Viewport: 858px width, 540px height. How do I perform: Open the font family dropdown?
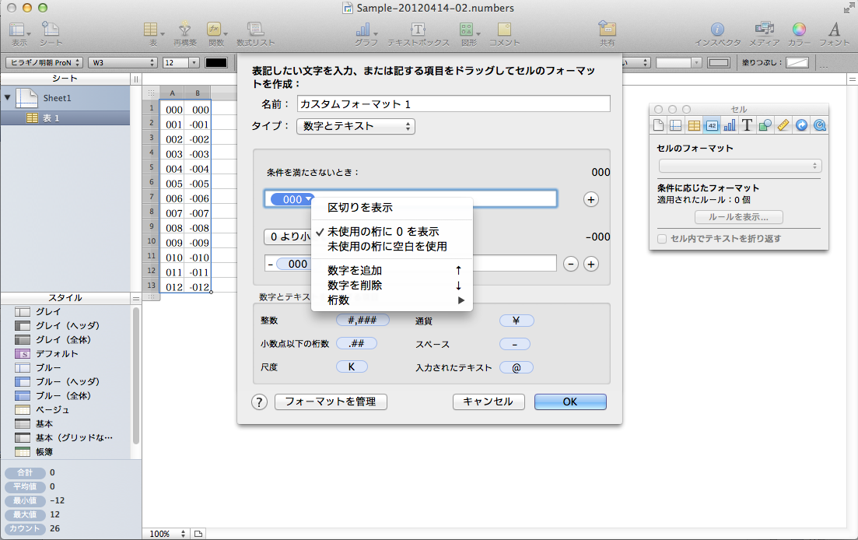point(44,62)
